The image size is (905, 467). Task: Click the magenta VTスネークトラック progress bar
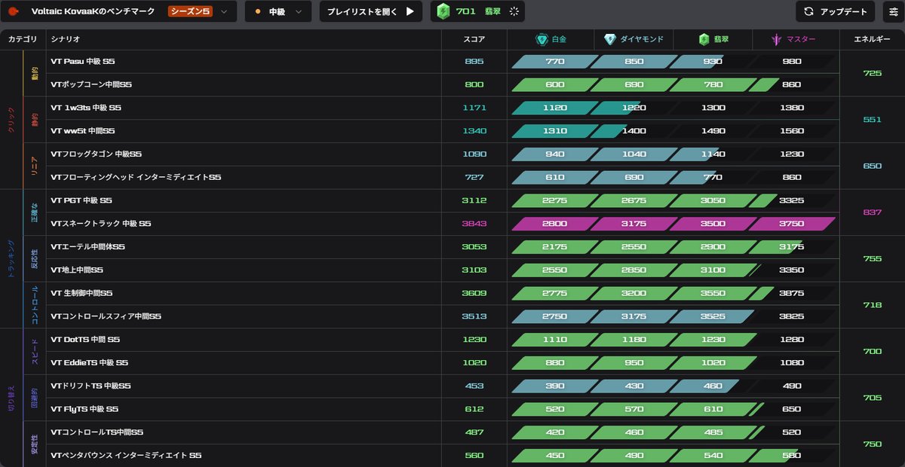pyautogui.click(x=673, y=224)
